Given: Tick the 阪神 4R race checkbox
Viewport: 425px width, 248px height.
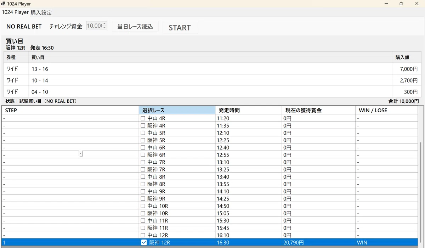Looking at the screenshot, I should (x=143, y=126).
